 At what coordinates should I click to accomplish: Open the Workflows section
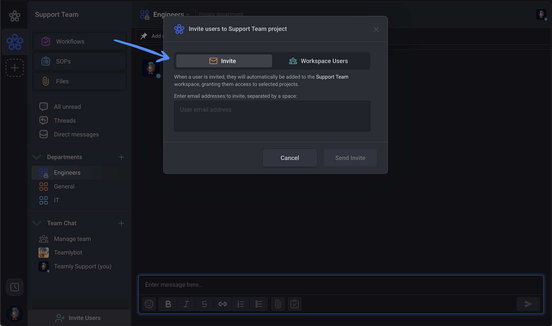point(79,41)
